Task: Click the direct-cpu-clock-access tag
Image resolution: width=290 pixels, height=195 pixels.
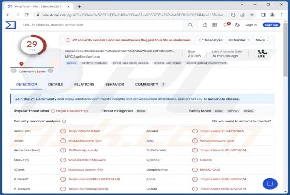Action: click(130, 63)
